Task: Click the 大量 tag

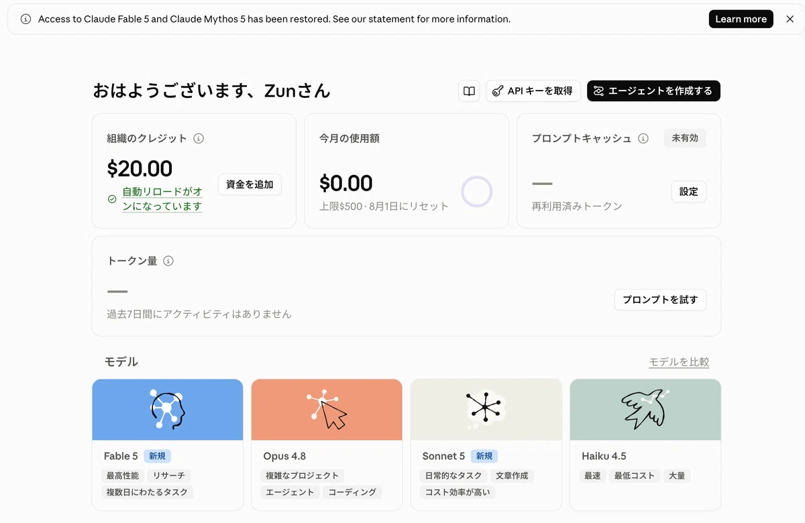Action: pyautogui.click(x=677, y=476)
